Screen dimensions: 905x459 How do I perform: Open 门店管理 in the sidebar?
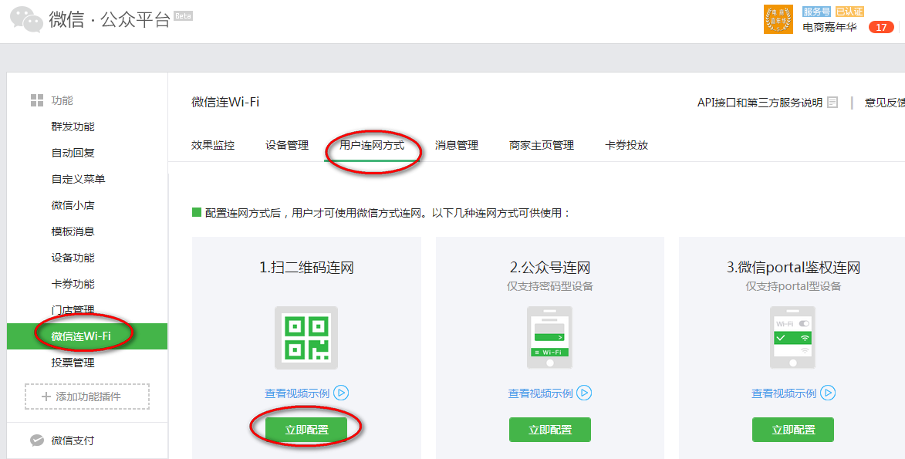tap(73, 310)
